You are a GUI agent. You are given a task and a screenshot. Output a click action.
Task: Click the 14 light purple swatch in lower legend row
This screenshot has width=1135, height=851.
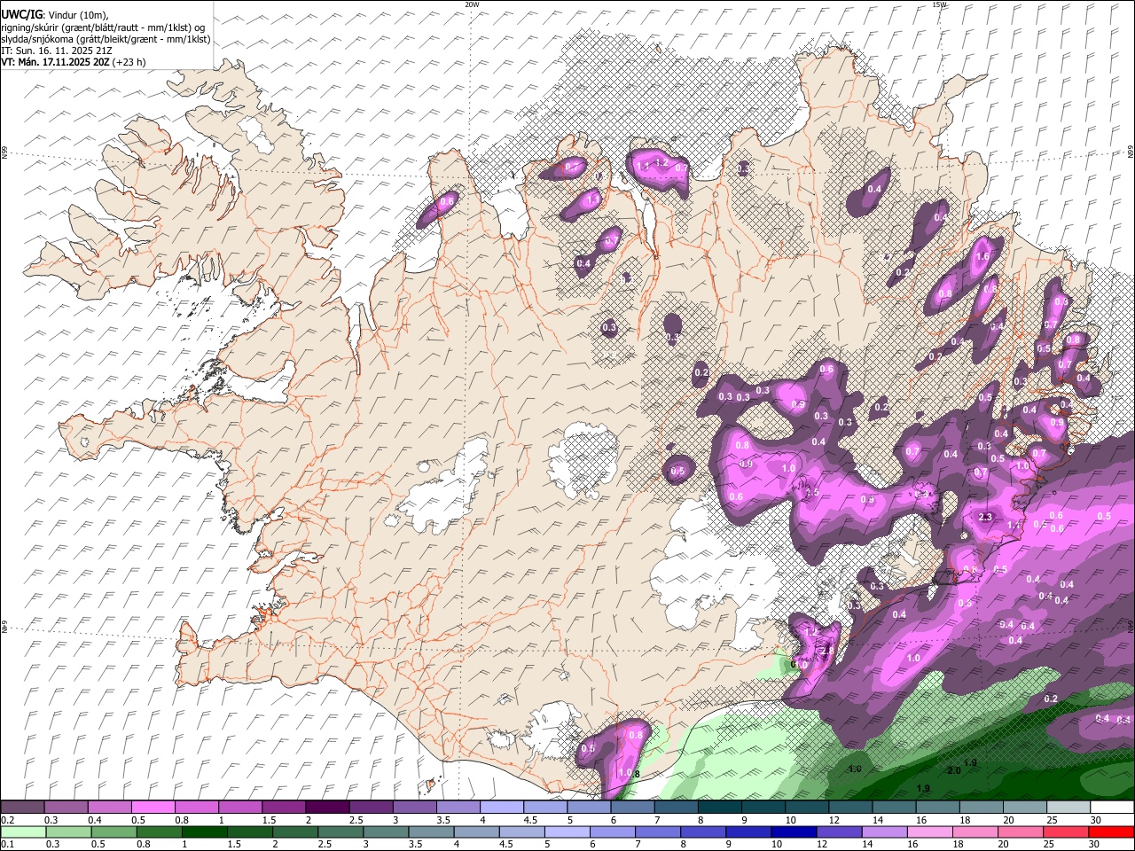click(x=885, y=832)
